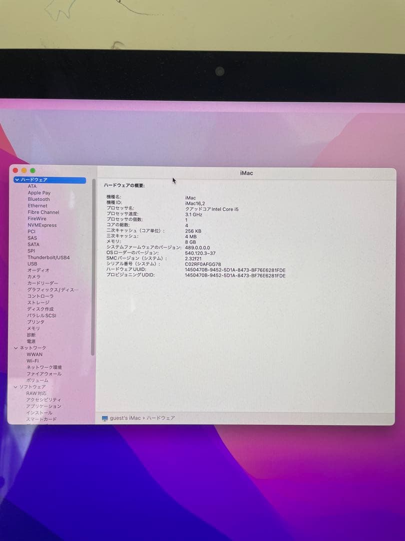Collapse the ソフトウェア section

15,386
